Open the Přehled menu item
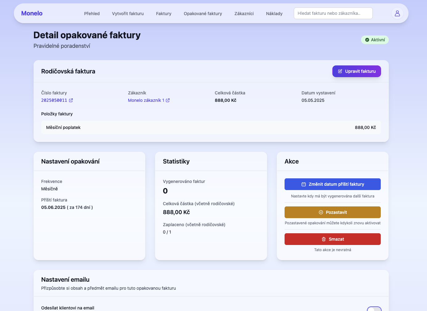The image size is (427, 311). (92, 13)
